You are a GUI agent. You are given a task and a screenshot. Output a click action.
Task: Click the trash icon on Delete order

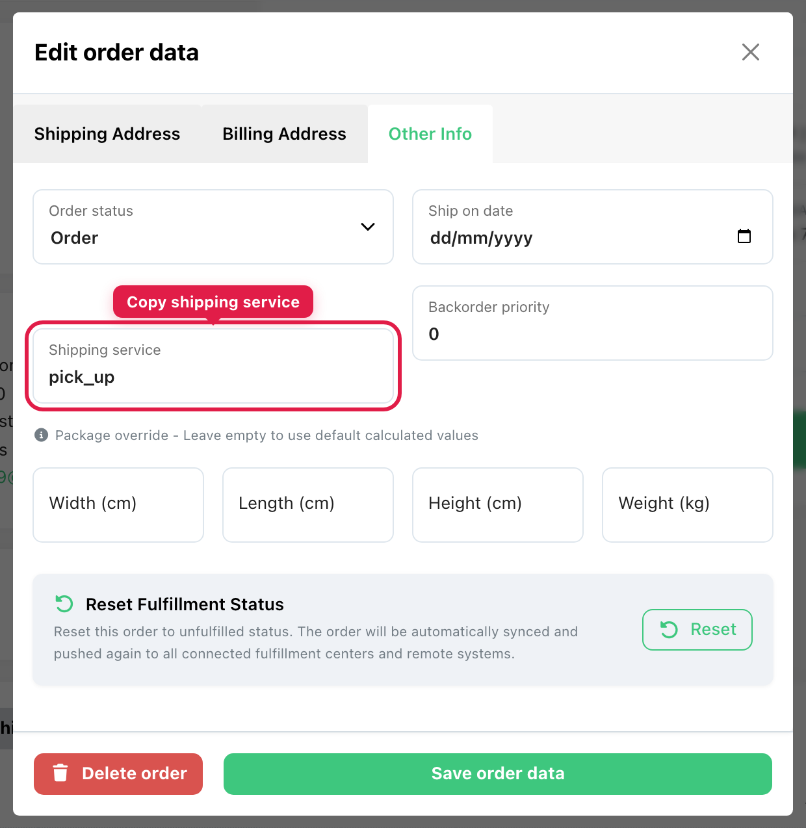click(60, 773)
